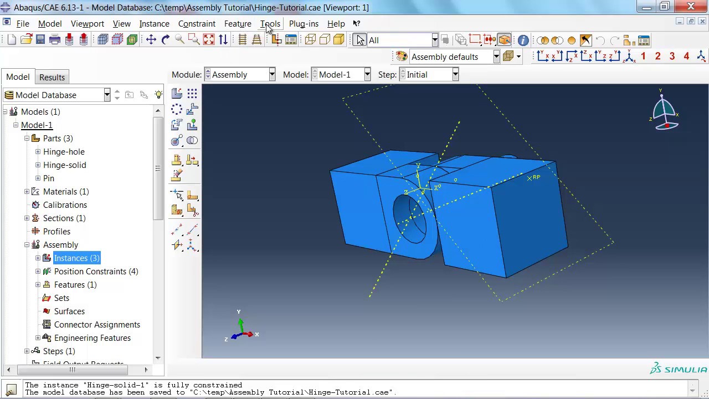Select the Hinge-hole part
Image resolution: width=709 pixels, height=399 pixels.
click(x=64, y=151)
